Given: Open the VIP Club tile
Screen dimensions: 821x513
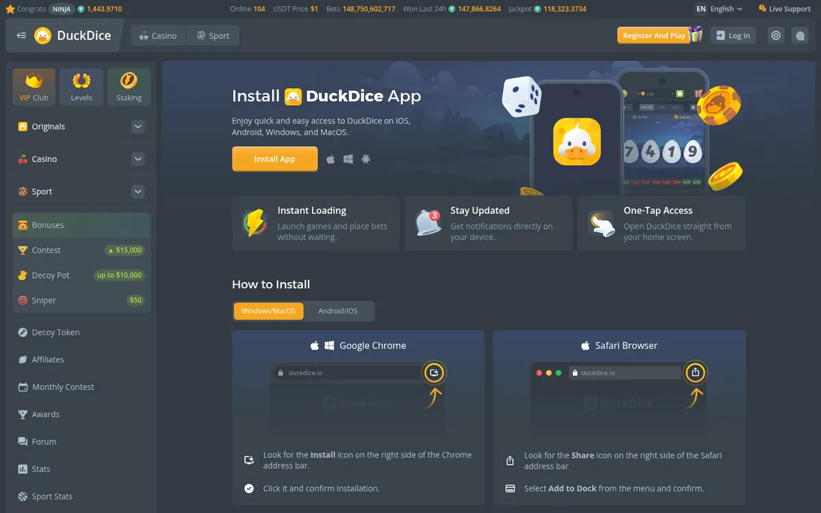Looking at the screenshot, I should [34, 87].
